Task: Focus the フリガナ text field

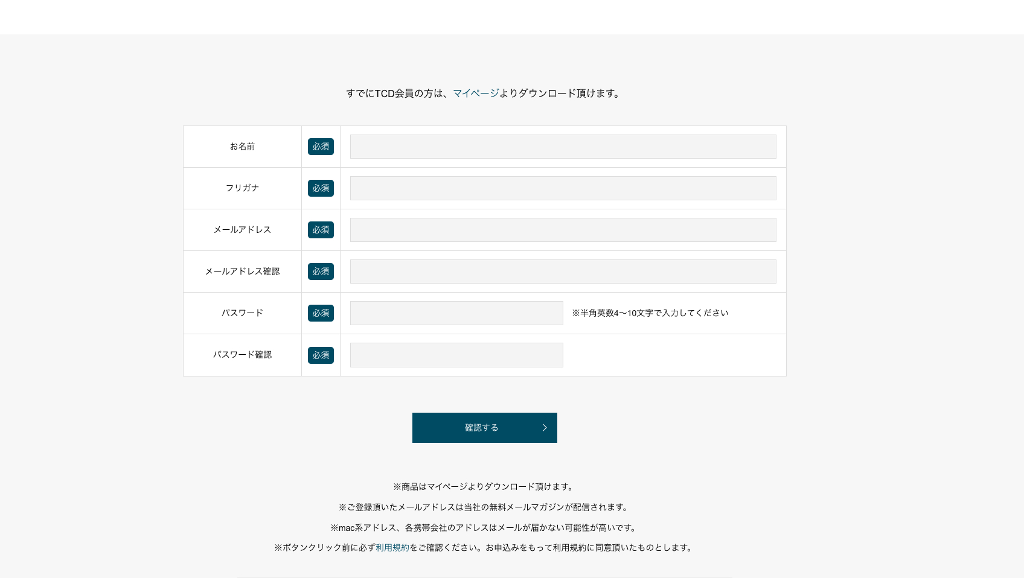Action: click(563, 188)
